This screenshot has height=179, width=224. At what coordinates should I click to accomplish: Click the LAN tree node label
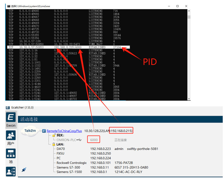(60, 144)
